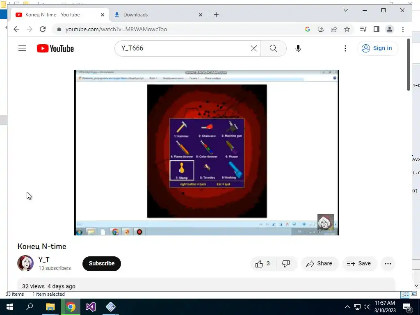
Task: Start voice search with microphone
Action: [x=298, y=48]
